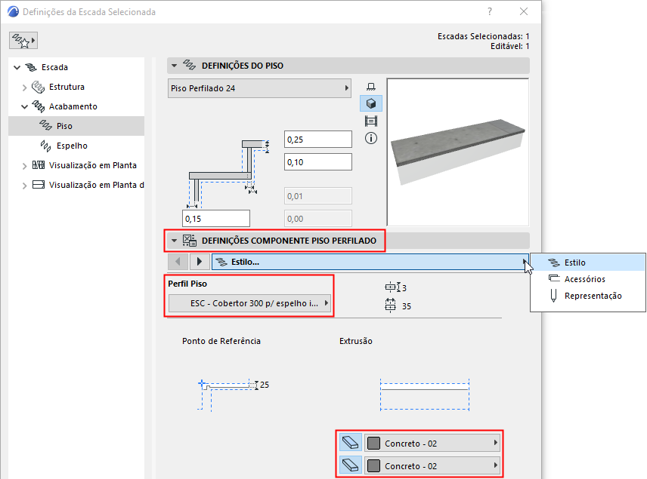Collapse the Escada tree node

17,67
